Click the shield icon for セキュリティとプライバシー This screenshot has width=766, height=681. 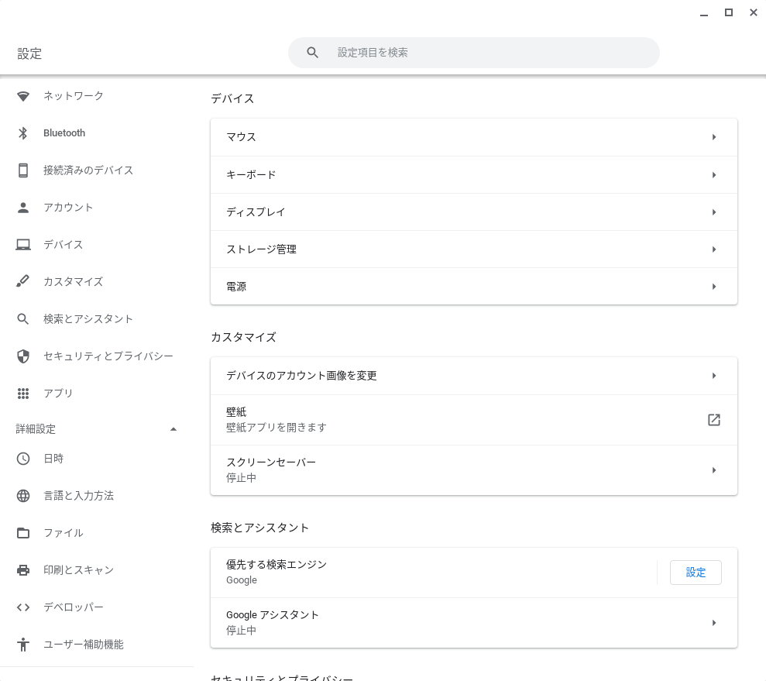pos(23,356)
